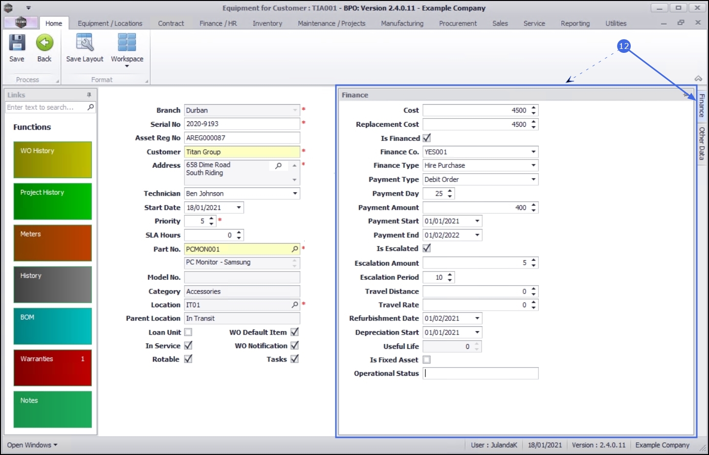The height and width of the screenshot is (455, 709).
Task: Open the Payment Start date dropdown
Action: click(x=477, y=221)
